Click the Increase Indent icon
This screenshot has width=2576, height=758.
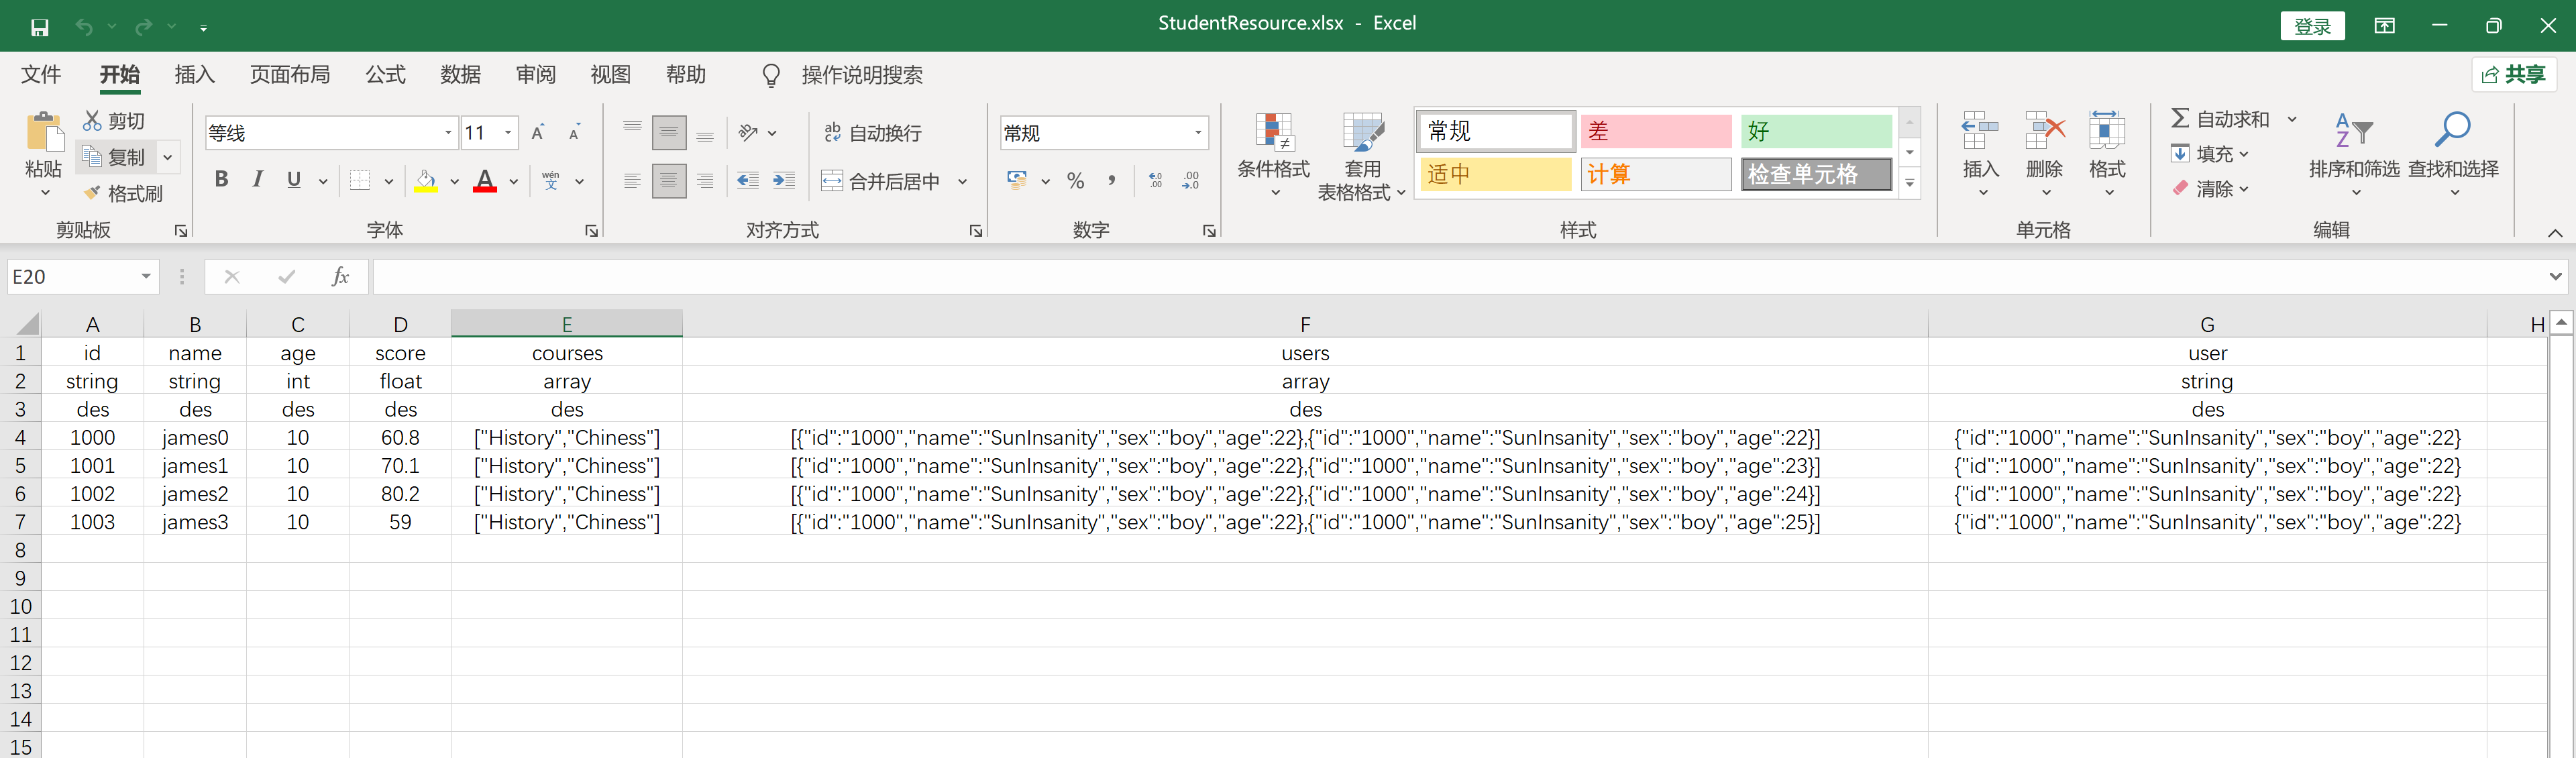(784, 181)
